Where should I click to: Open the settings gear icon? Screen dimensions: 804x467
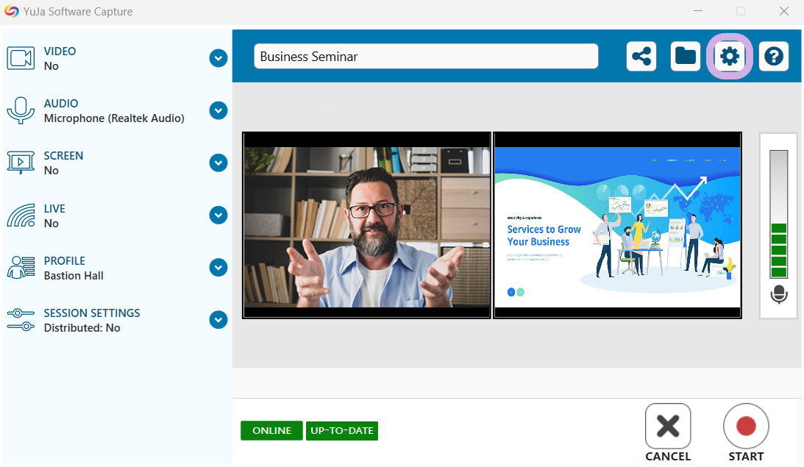pyautogui.click(x=730, y=56)
